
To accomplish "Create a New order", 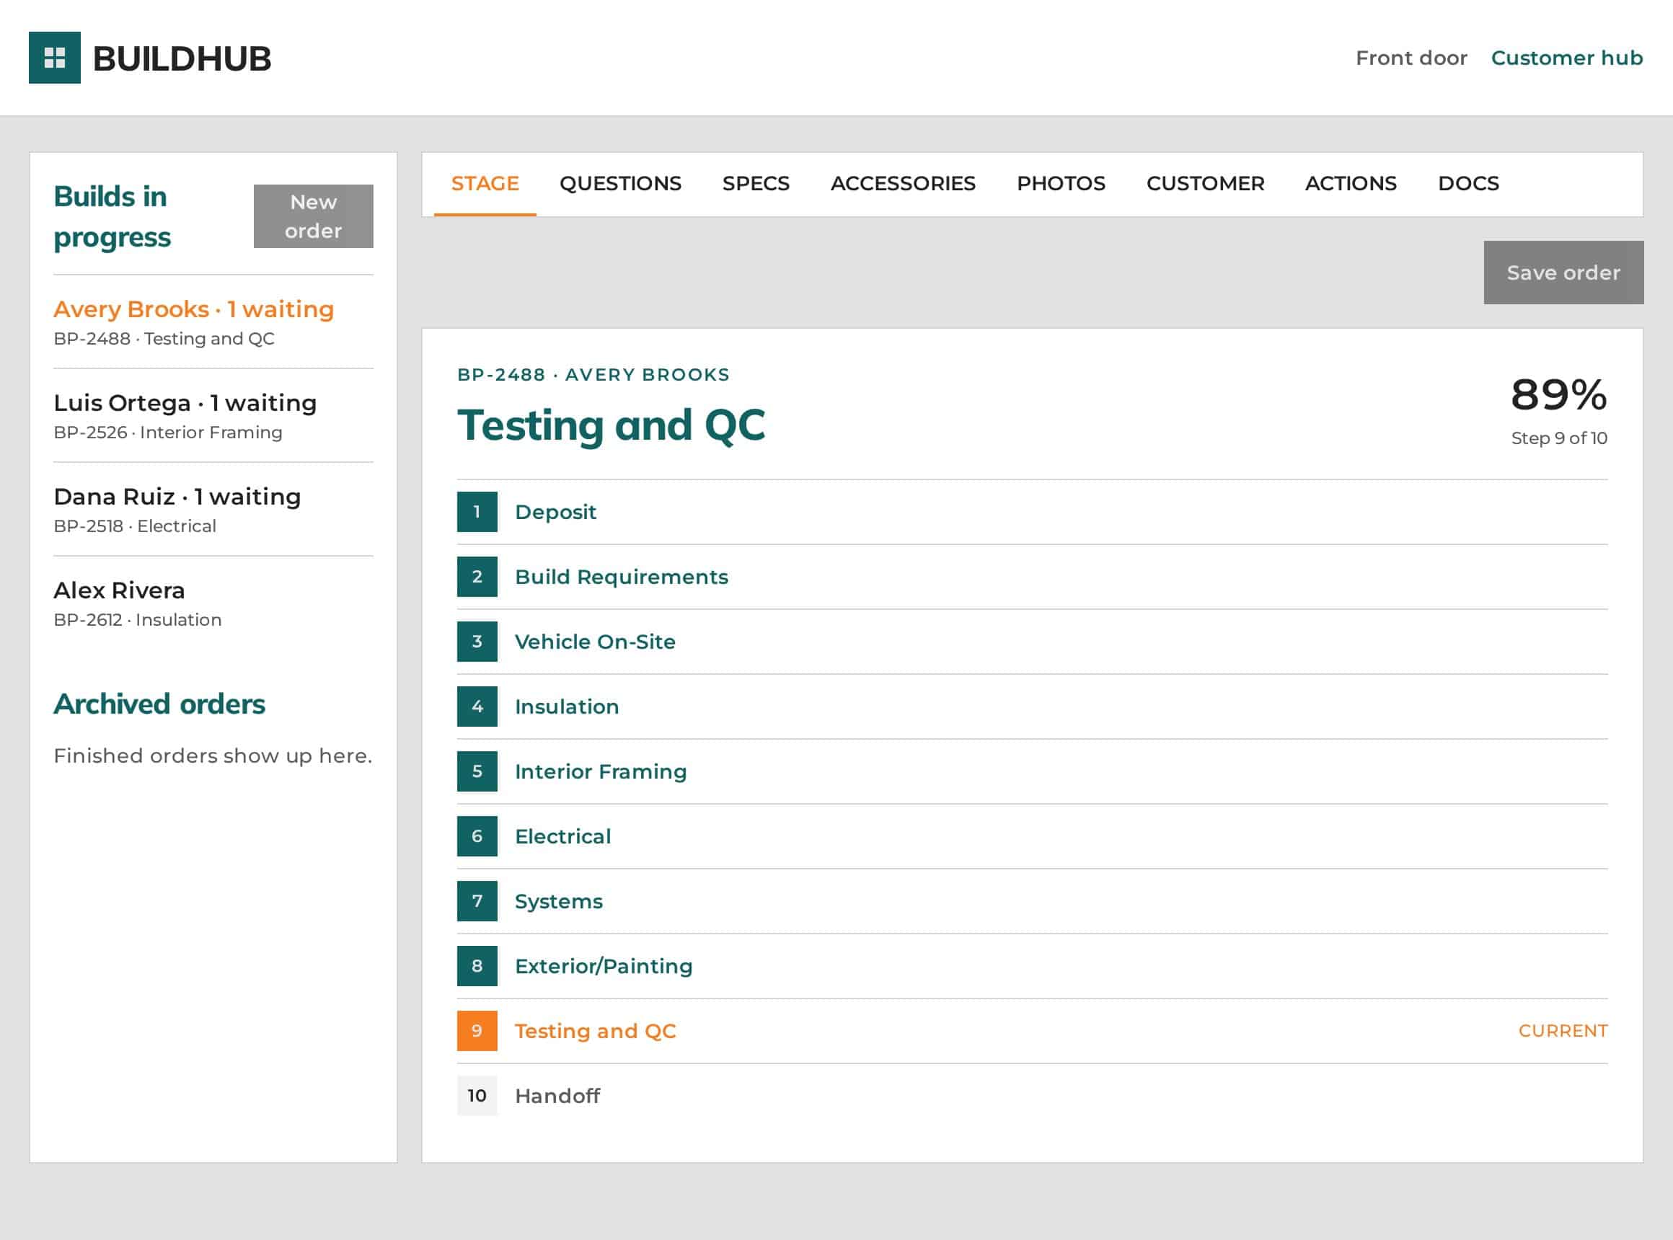I will pyautogui.click(x=313, y=216).
